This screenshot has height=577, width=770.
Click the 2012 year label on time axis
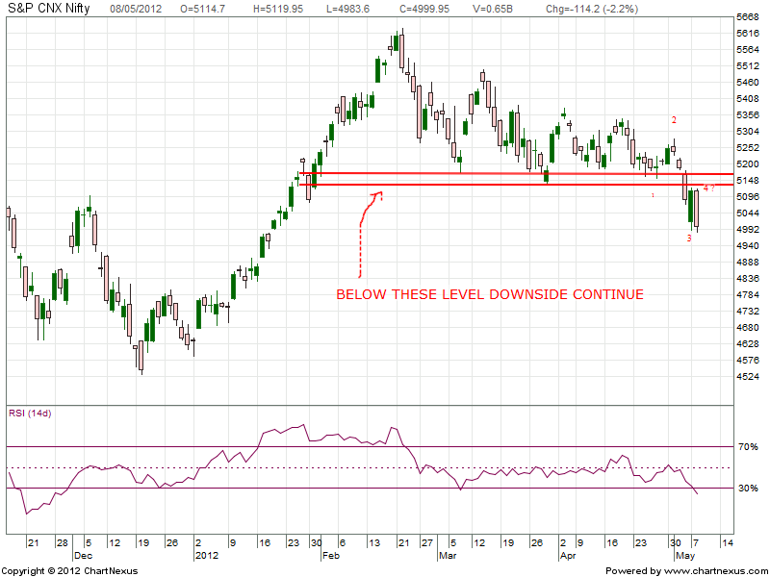coord(207,556)
